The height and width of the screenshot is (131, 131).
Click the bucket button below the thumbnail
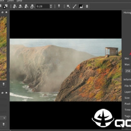coord(4,84)
